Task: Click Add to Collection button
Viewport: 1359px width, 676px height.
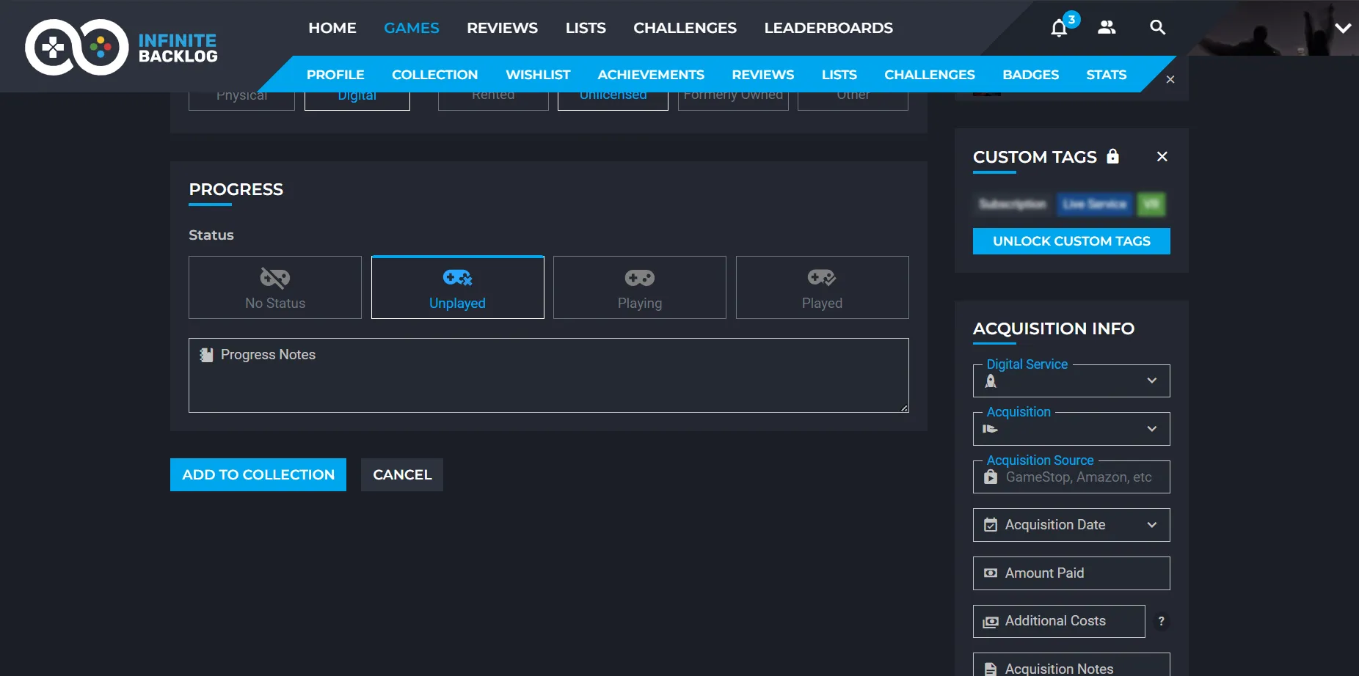Action: click(258, 474)
